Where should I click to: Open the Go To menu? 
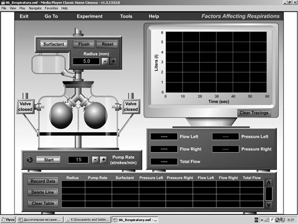[51, 16]
